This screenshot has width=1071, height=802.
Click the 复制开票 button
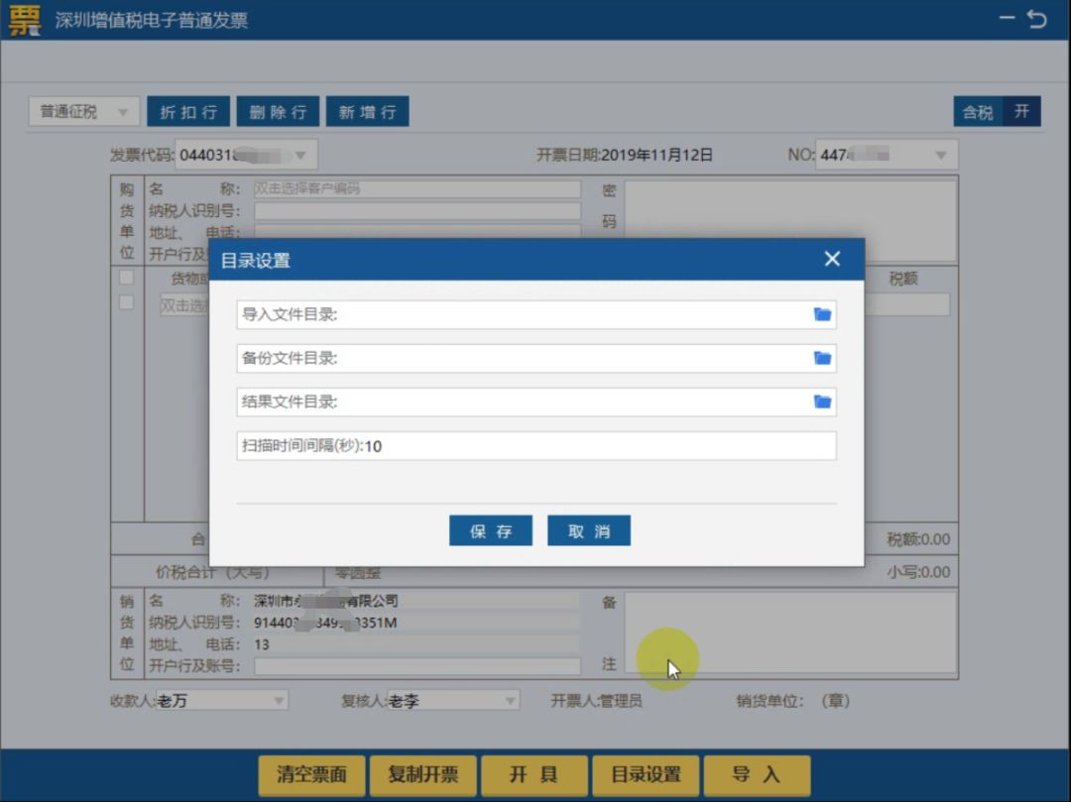(x=422, y=774)
